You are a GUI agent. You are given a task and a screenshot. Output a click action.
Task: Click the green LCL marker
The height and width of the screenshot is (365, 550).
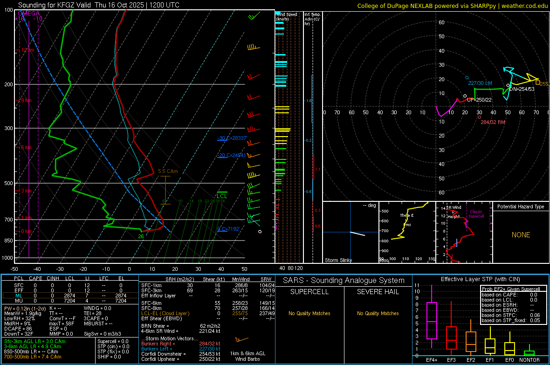[x=222, y=195]
